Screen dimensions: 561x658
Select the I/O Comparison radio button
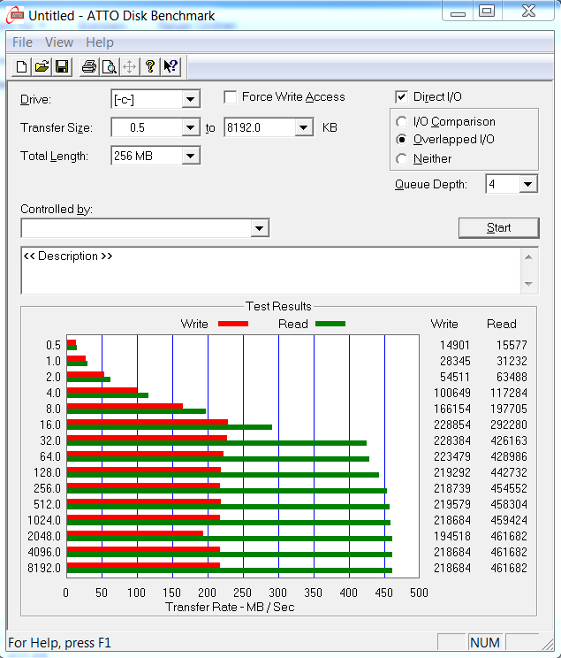tap(402, 122)
